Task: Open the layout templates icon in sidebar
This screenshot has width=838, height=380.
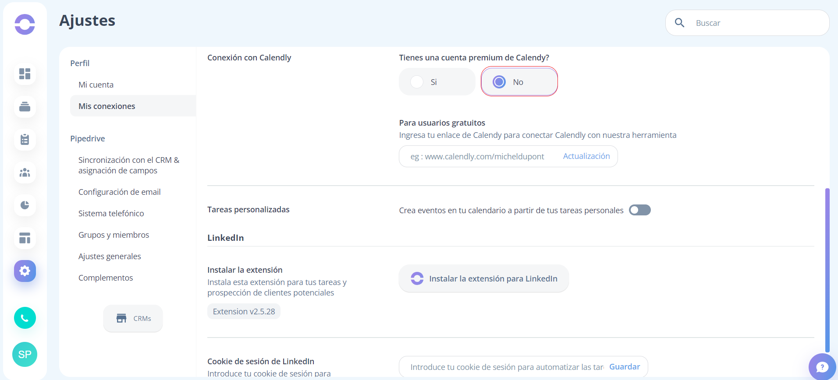Action: [x=25, y=238]
